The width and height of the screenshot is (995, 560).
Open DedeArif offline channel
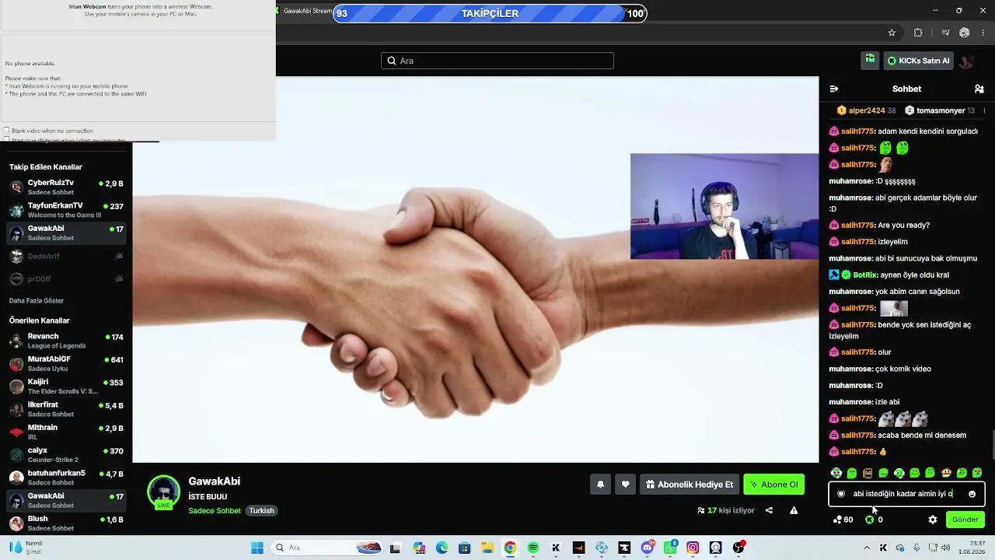[x=66, y=256]
